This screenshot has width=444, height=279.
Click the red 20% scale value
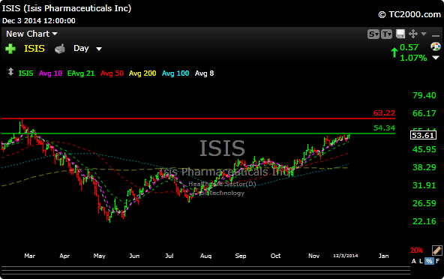(x=416, y=250)
